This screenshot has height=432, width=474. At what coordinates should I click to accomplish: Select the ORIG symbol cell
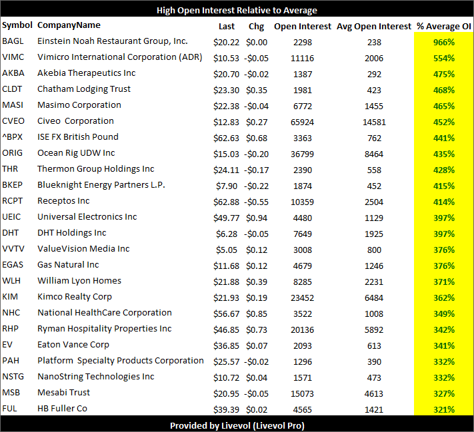tap(13, 153)
